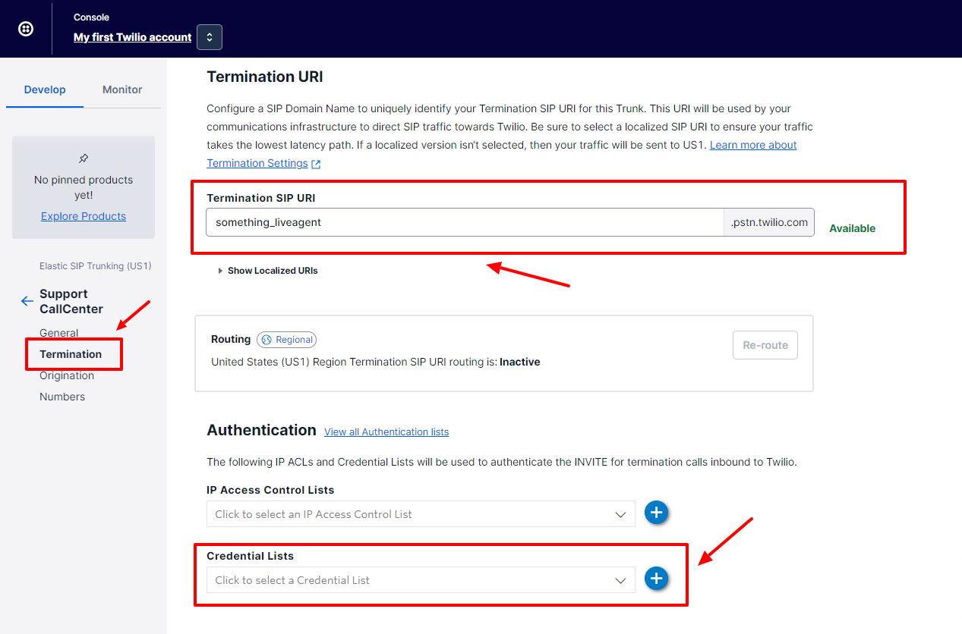Switch to the Develop tab
The image size is (962, 634).
pyautogui.click(x=45, y=89)
